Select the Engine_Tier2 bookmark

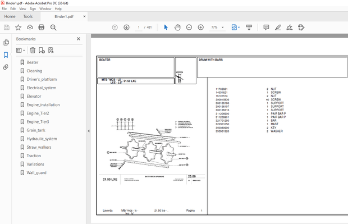[38, 113]
